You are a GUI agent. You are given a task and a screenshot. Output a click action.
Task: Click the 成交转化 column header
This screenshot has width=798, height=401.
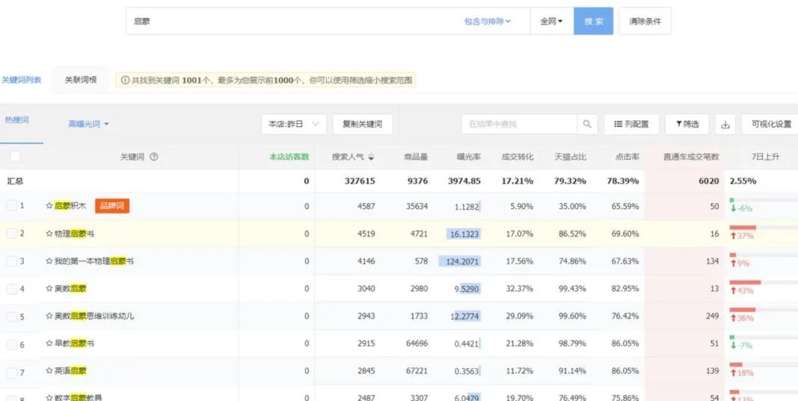point(518,157)
